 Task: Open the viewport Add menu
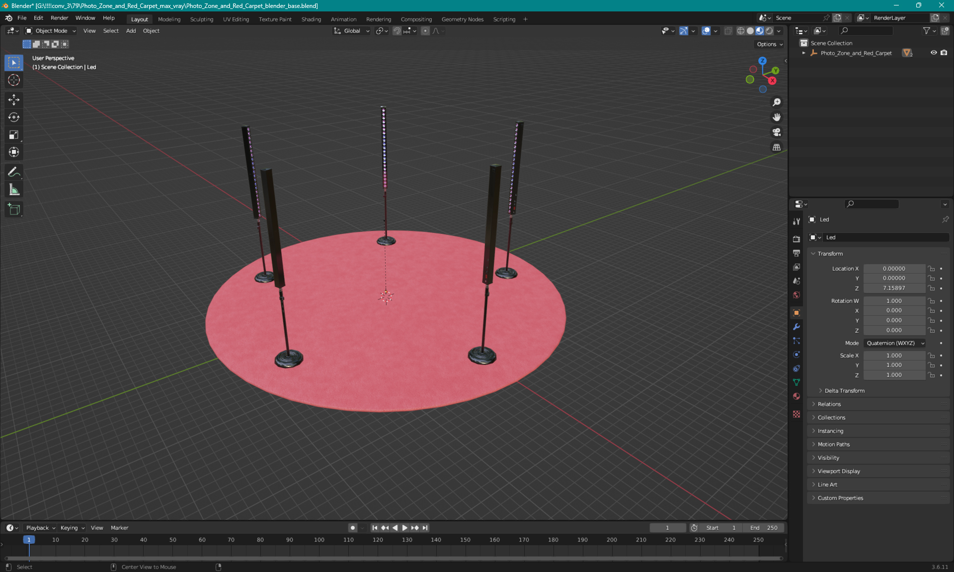[x=131, y=31]
